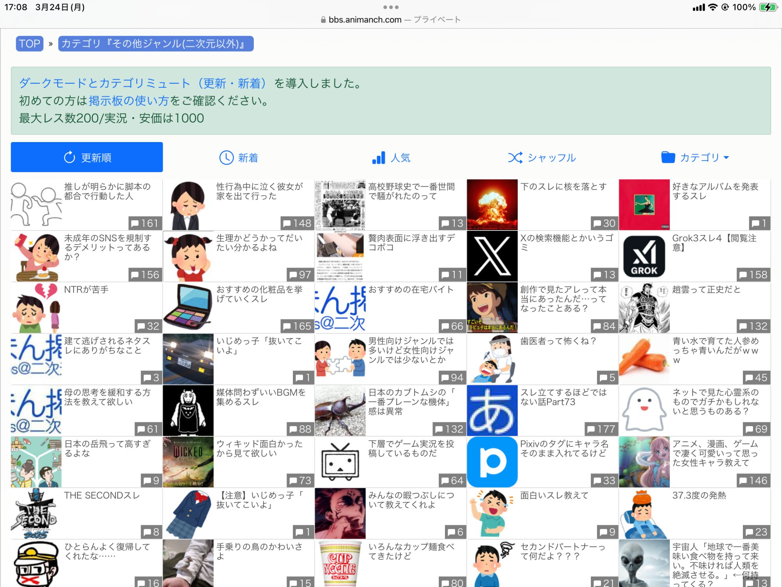Click comment count badge showing 177
Screen dimensions: 782x587
click(x=601, y=429)
